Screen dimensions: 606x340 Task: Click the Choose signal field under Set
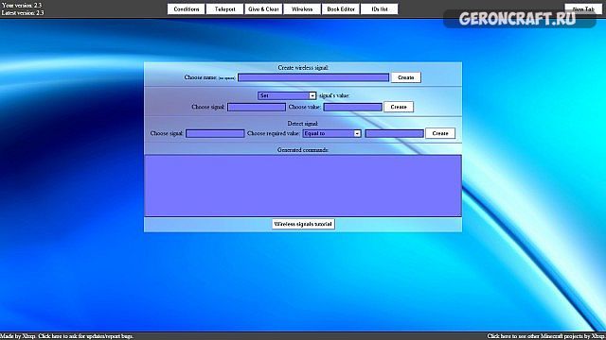257,107
